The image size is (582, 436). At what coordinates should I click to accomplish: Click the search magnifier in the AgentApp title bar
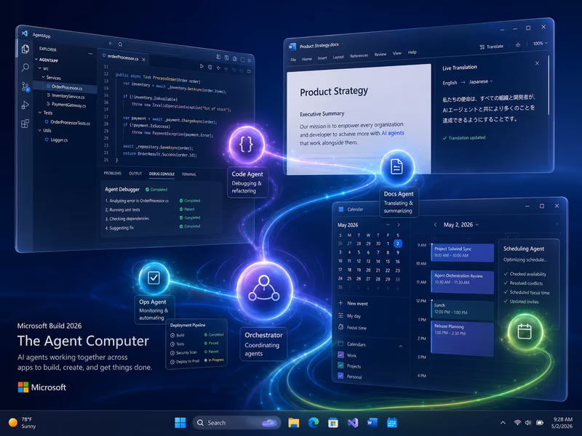[120, 44]
